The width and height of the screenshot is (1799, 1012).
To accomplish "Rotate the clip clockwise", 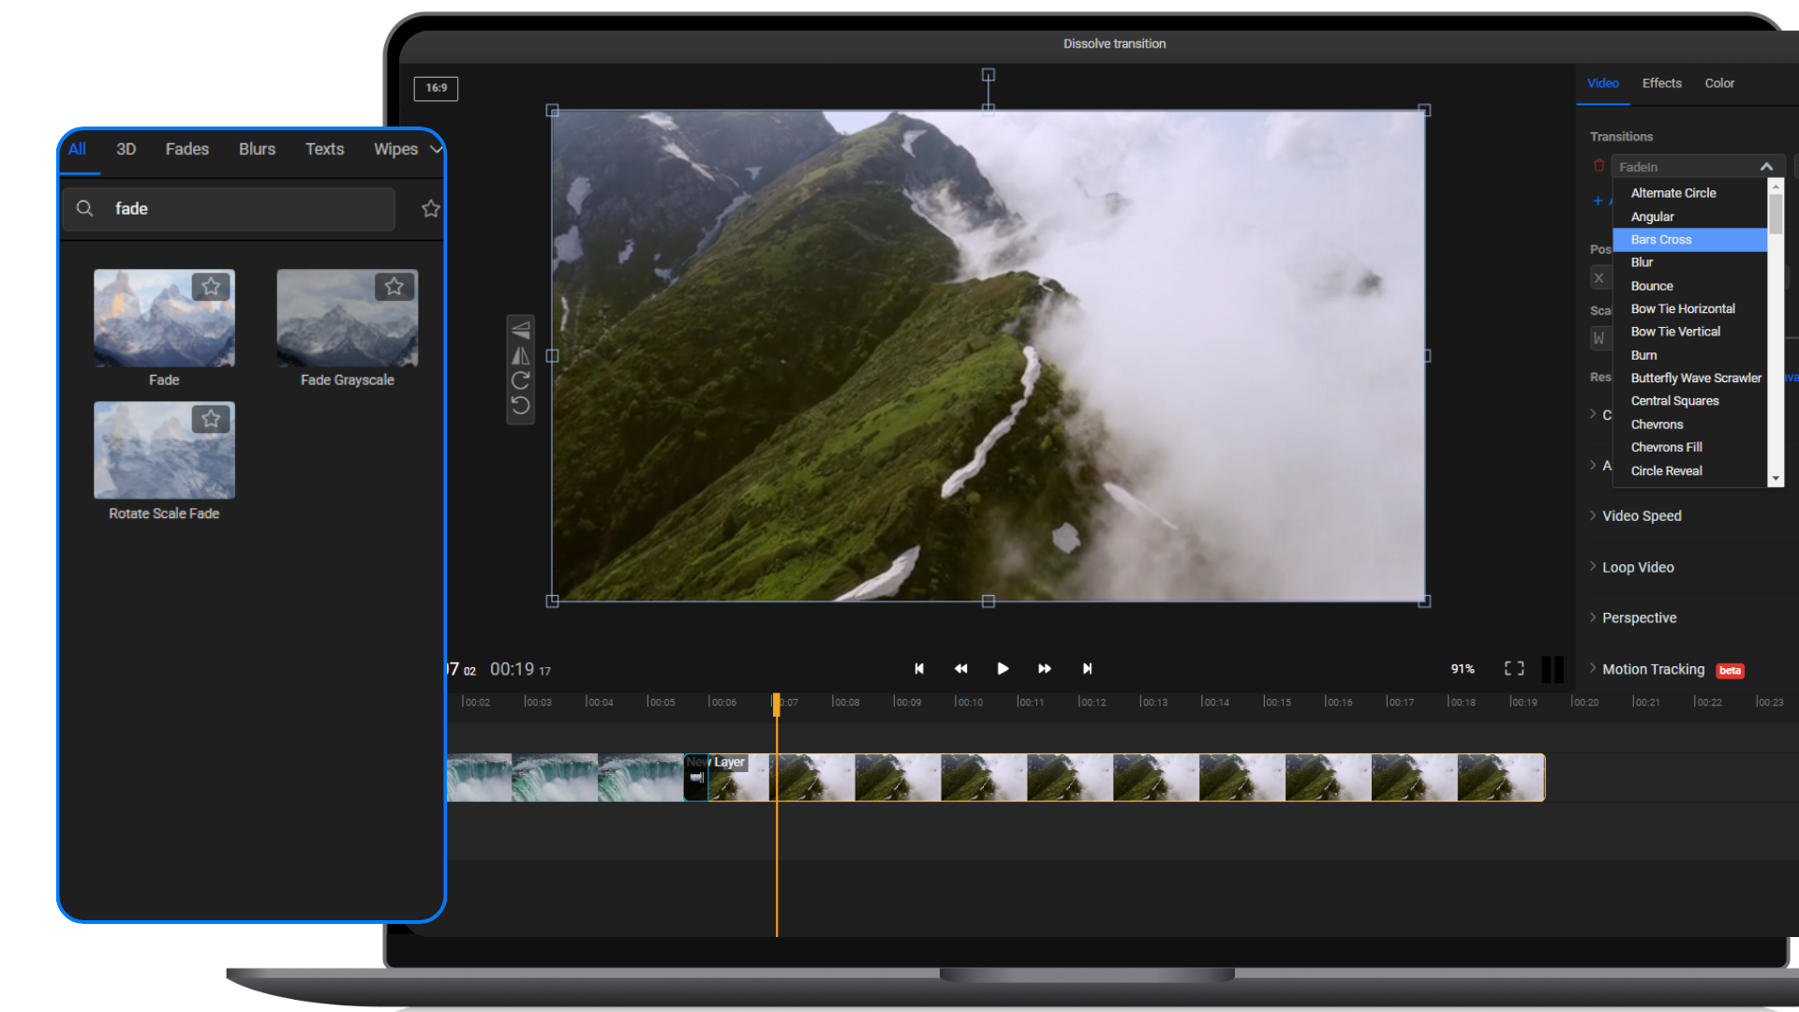I will point(521,380).
